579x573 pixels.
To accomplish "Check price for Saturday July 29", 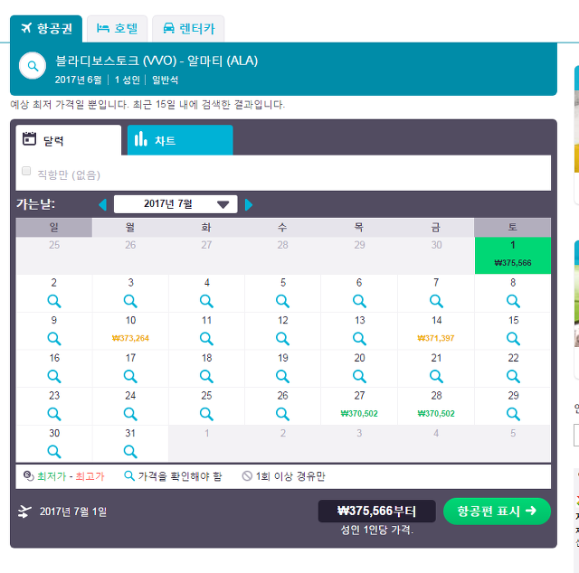I will pyautogui.click(x=513, y=414).
